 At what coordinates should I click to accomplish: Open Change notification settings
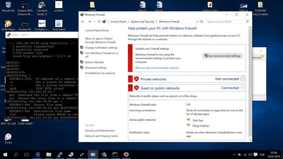[101, 48]
